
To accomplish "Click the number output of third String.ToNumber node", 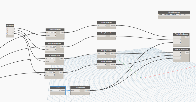I will (x=113, y=54).
